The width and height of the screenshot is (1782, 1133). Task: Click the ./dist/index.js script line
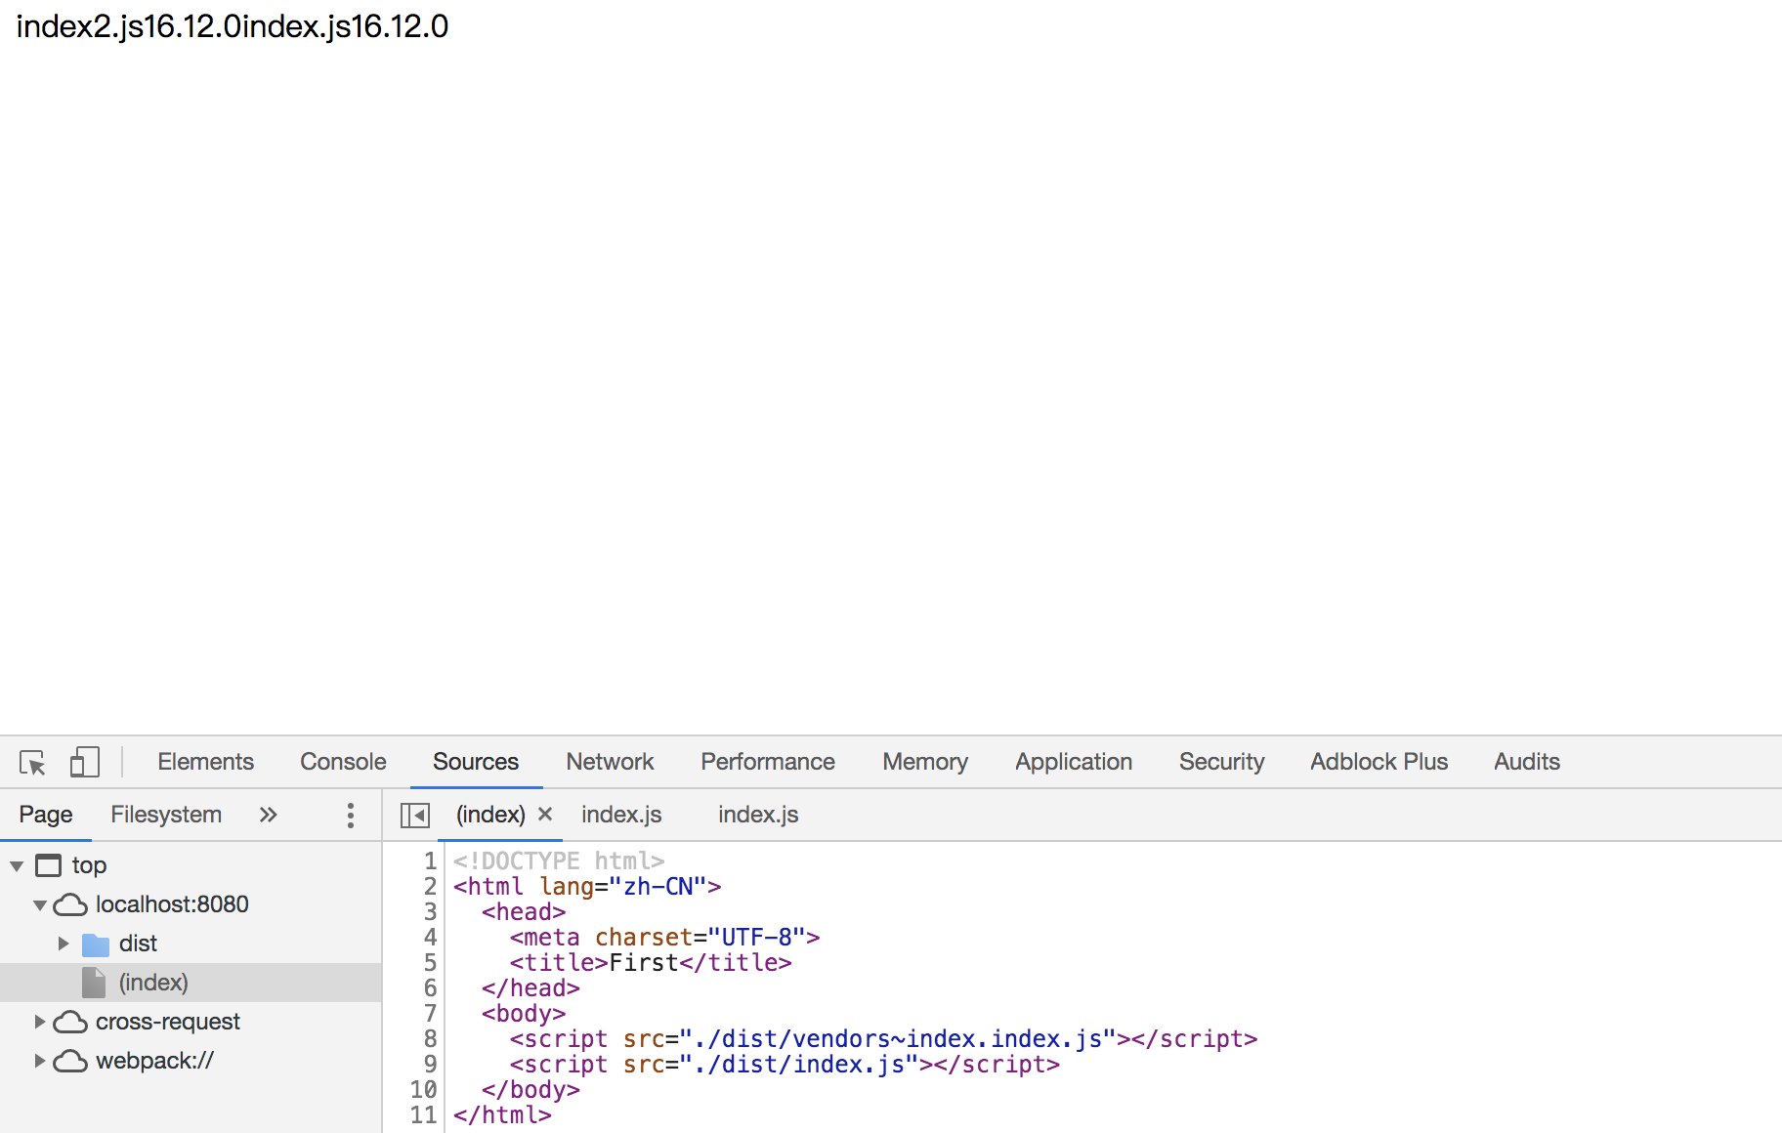[785, 1065]
